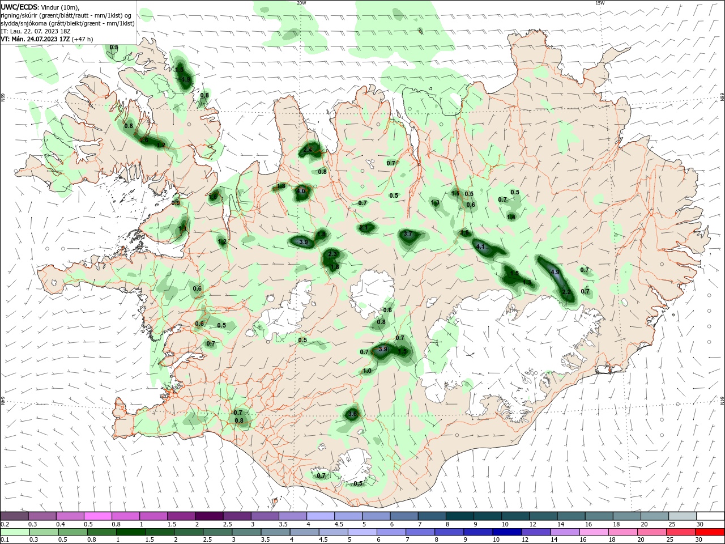Click the 1.9 value in the Westfjords
725x544 pixels.
[186, 79]
